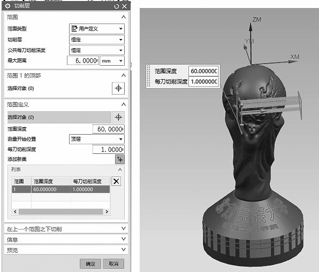Click the list's right scroll arrow

tap(107, 212)
